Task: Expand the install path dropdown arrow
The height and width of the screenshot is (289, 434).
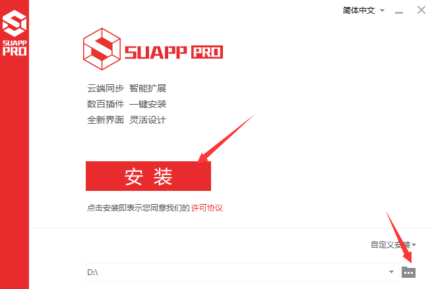Action: (x=391, y=272)
